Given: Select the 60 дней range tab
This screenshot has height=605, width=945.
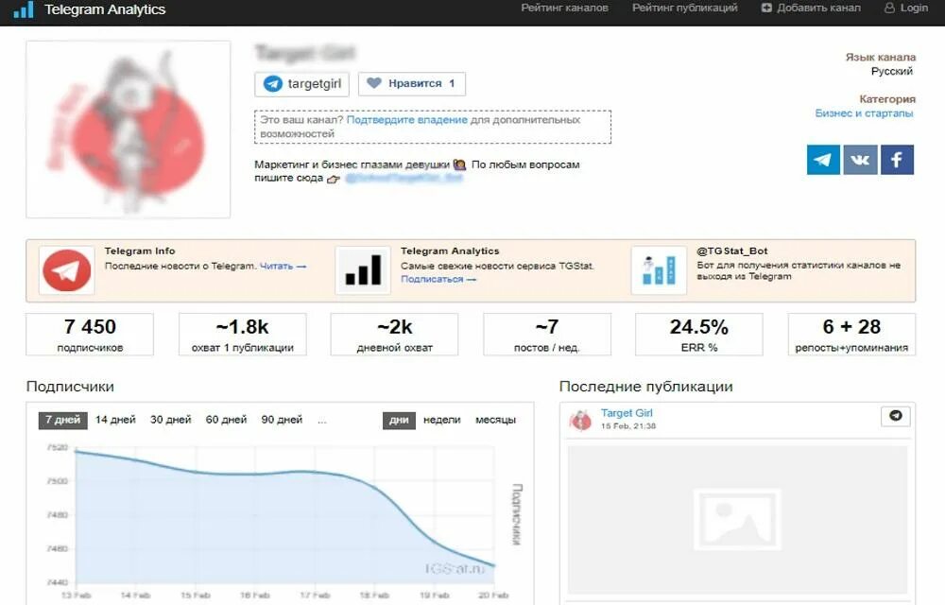Looking at the screenshot, I should point(226,420).
